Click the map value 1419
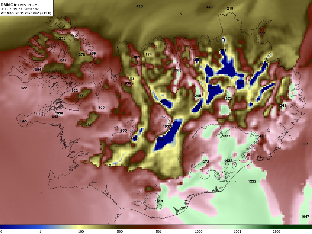 pos(159,201)
